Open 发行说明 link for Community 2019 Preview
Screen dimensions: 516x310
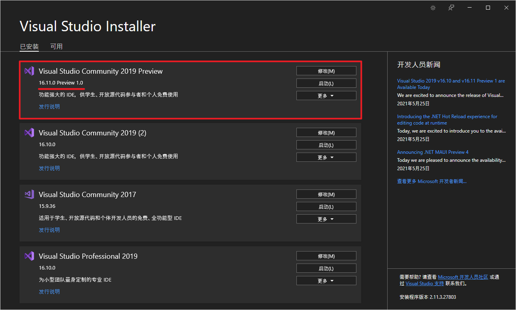[49, 107]
